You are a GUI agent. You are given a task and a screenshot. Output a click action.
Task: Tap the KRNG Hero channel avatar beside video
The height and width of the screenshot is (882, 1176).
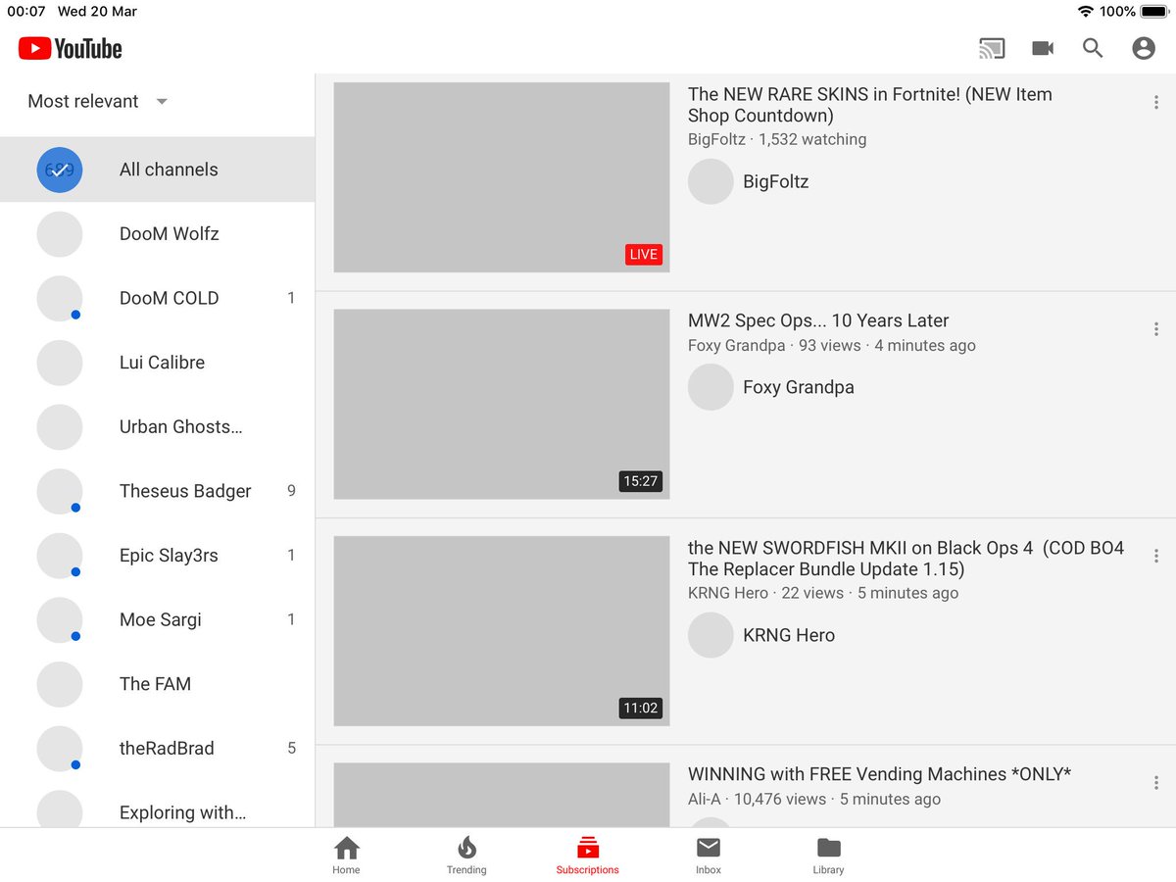pos(710,635)
